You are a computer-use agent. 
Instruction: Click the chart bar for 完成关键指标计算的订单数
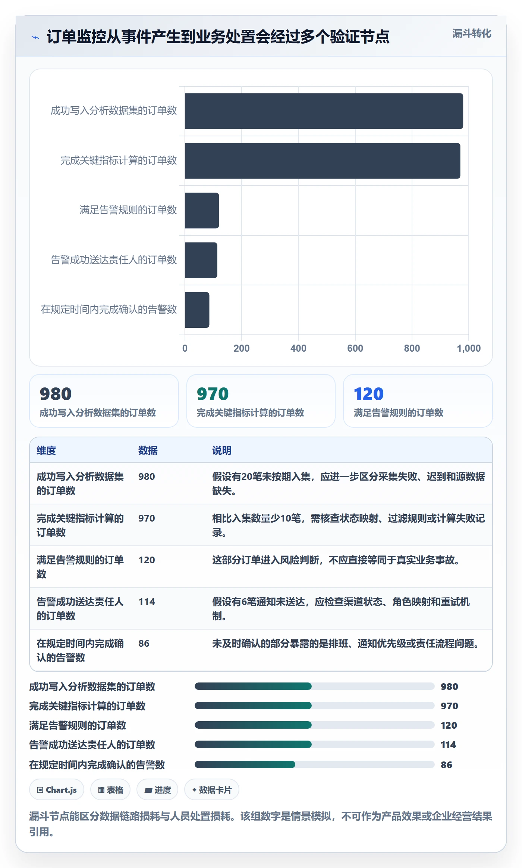(x=323, y=161)
